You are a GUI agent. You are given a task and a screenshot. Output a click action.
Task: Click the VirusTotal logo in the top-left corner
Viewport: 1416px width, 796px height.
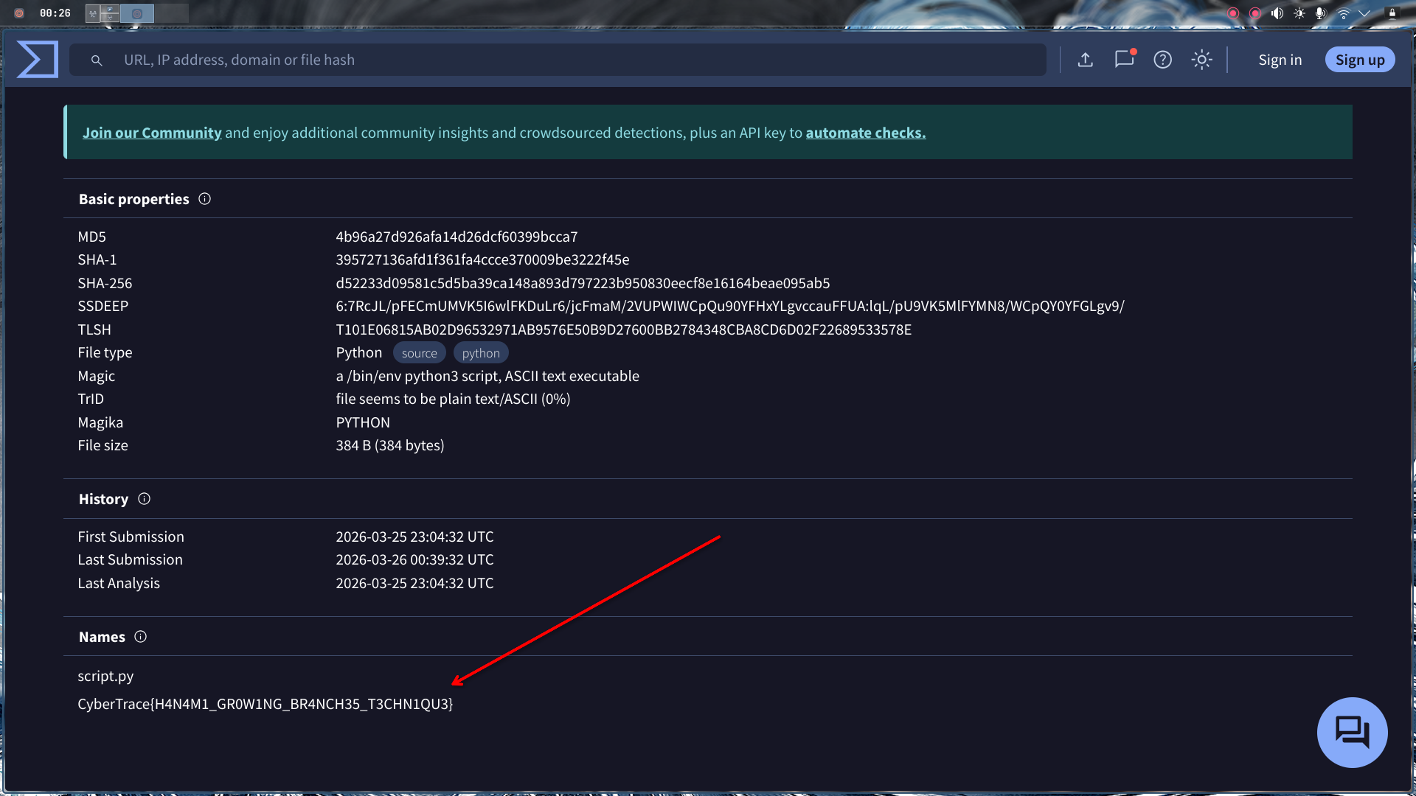click(37, 59)
